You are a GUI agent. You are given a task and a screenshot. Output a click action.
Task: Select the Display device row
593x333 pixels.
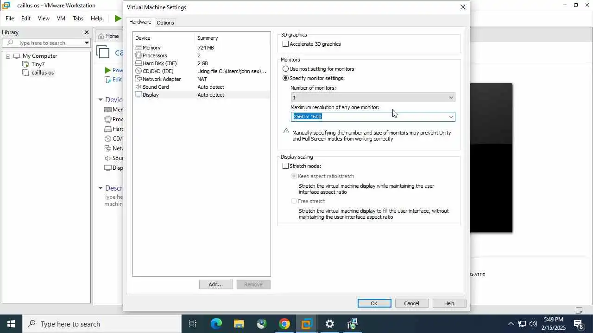[201, 95]
